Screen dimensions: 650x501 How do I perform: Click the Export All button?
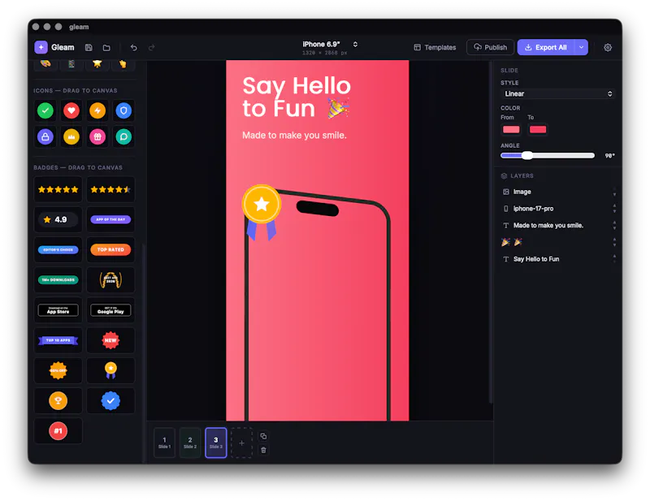click(x=546, y=47)
